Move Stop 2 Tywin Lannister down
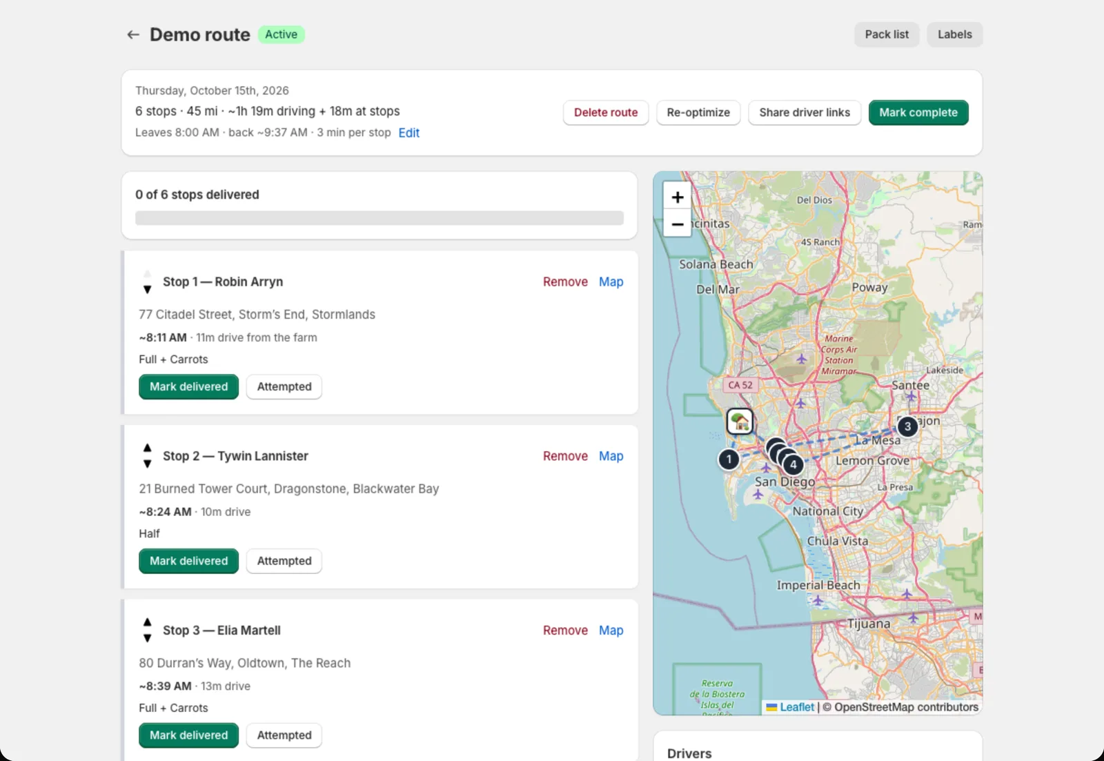 point(147,464)
